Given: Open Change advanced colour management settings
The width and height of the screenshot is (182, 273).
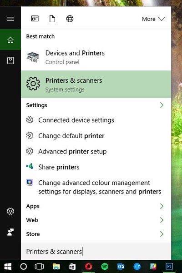Looking at the screenshot, I should point(96,187).
